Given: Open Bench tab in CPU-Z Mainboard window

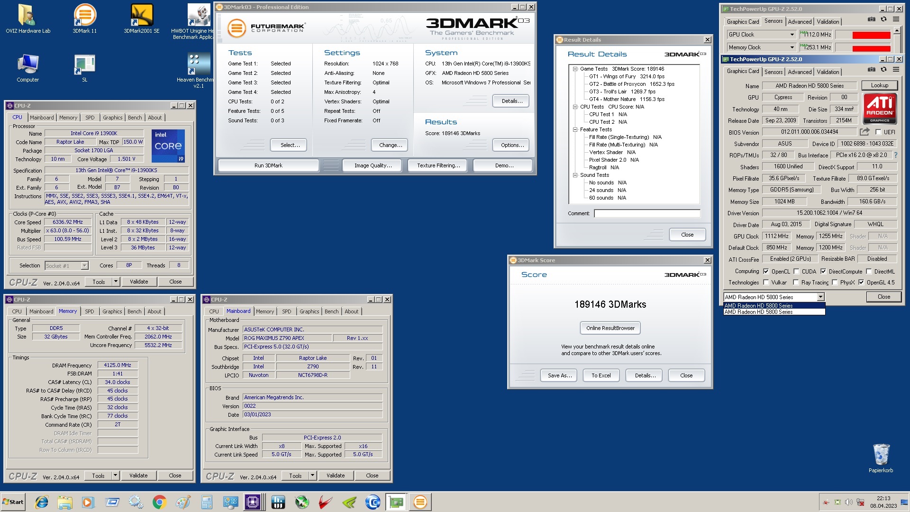Looking at the screenshot, I should [332, 311].
